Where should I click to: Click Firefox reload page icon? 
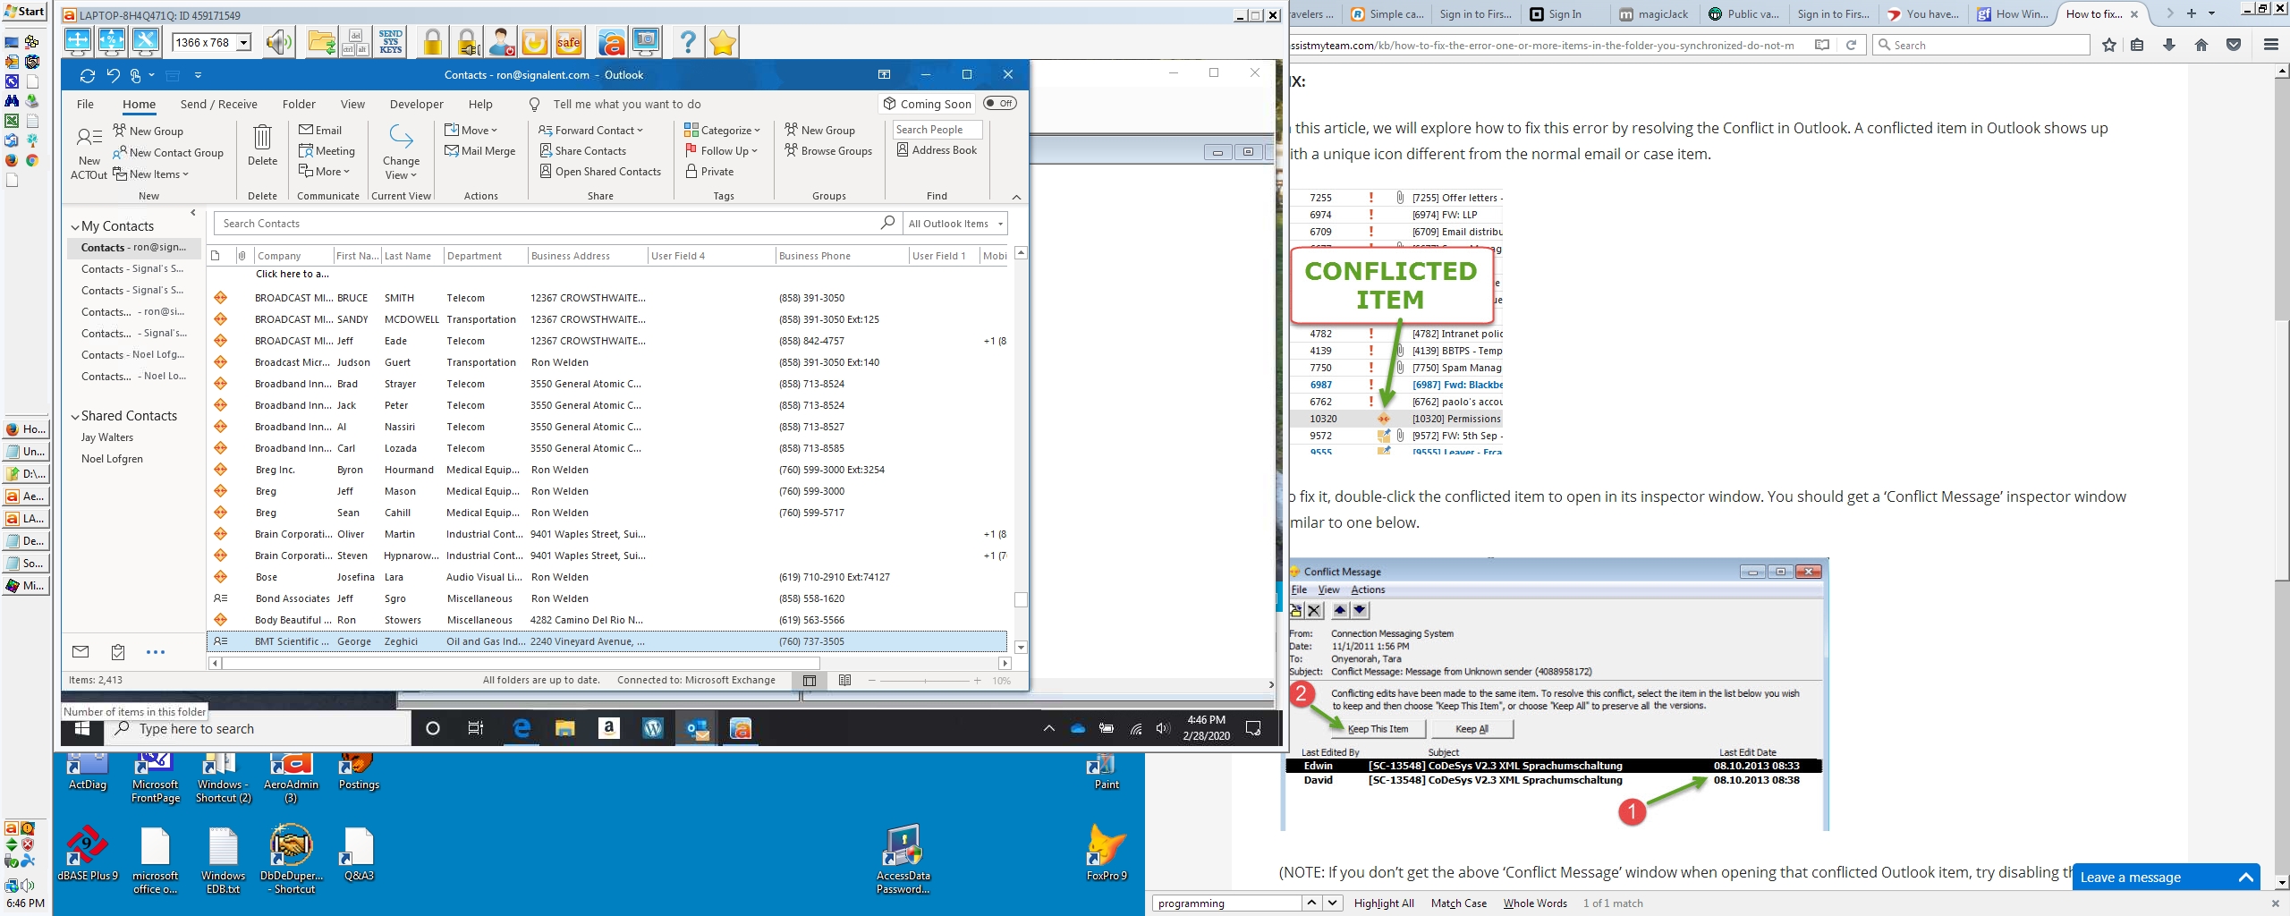[1851, 45]
